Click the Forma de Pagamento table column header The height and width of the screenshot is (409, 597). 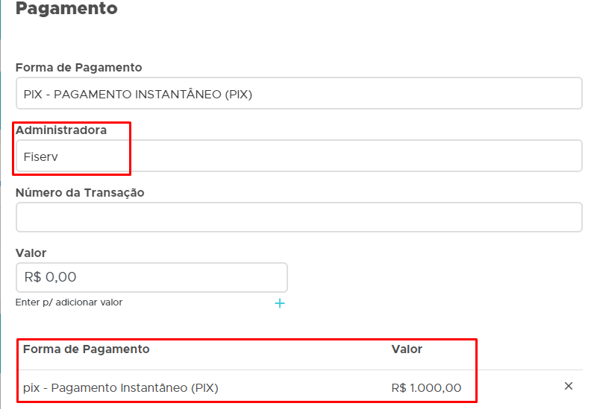click(x=87, y=349)
